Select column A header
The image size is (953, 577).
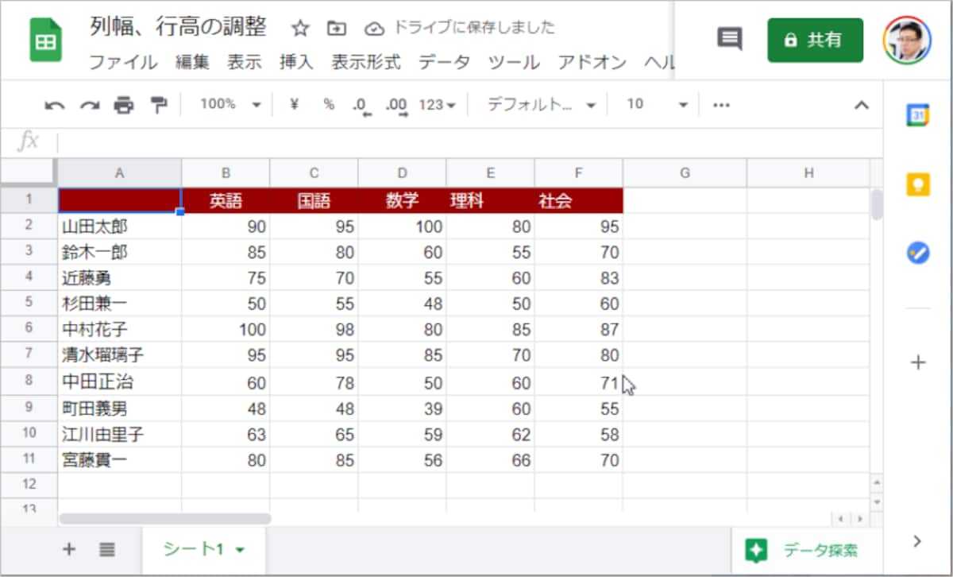click(120, 173)
